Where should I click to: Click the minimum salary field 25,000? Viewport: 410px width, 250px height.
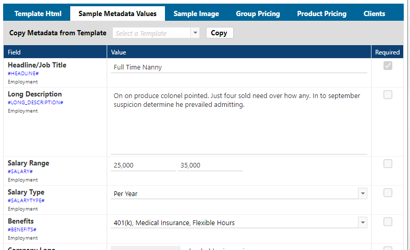143,165
